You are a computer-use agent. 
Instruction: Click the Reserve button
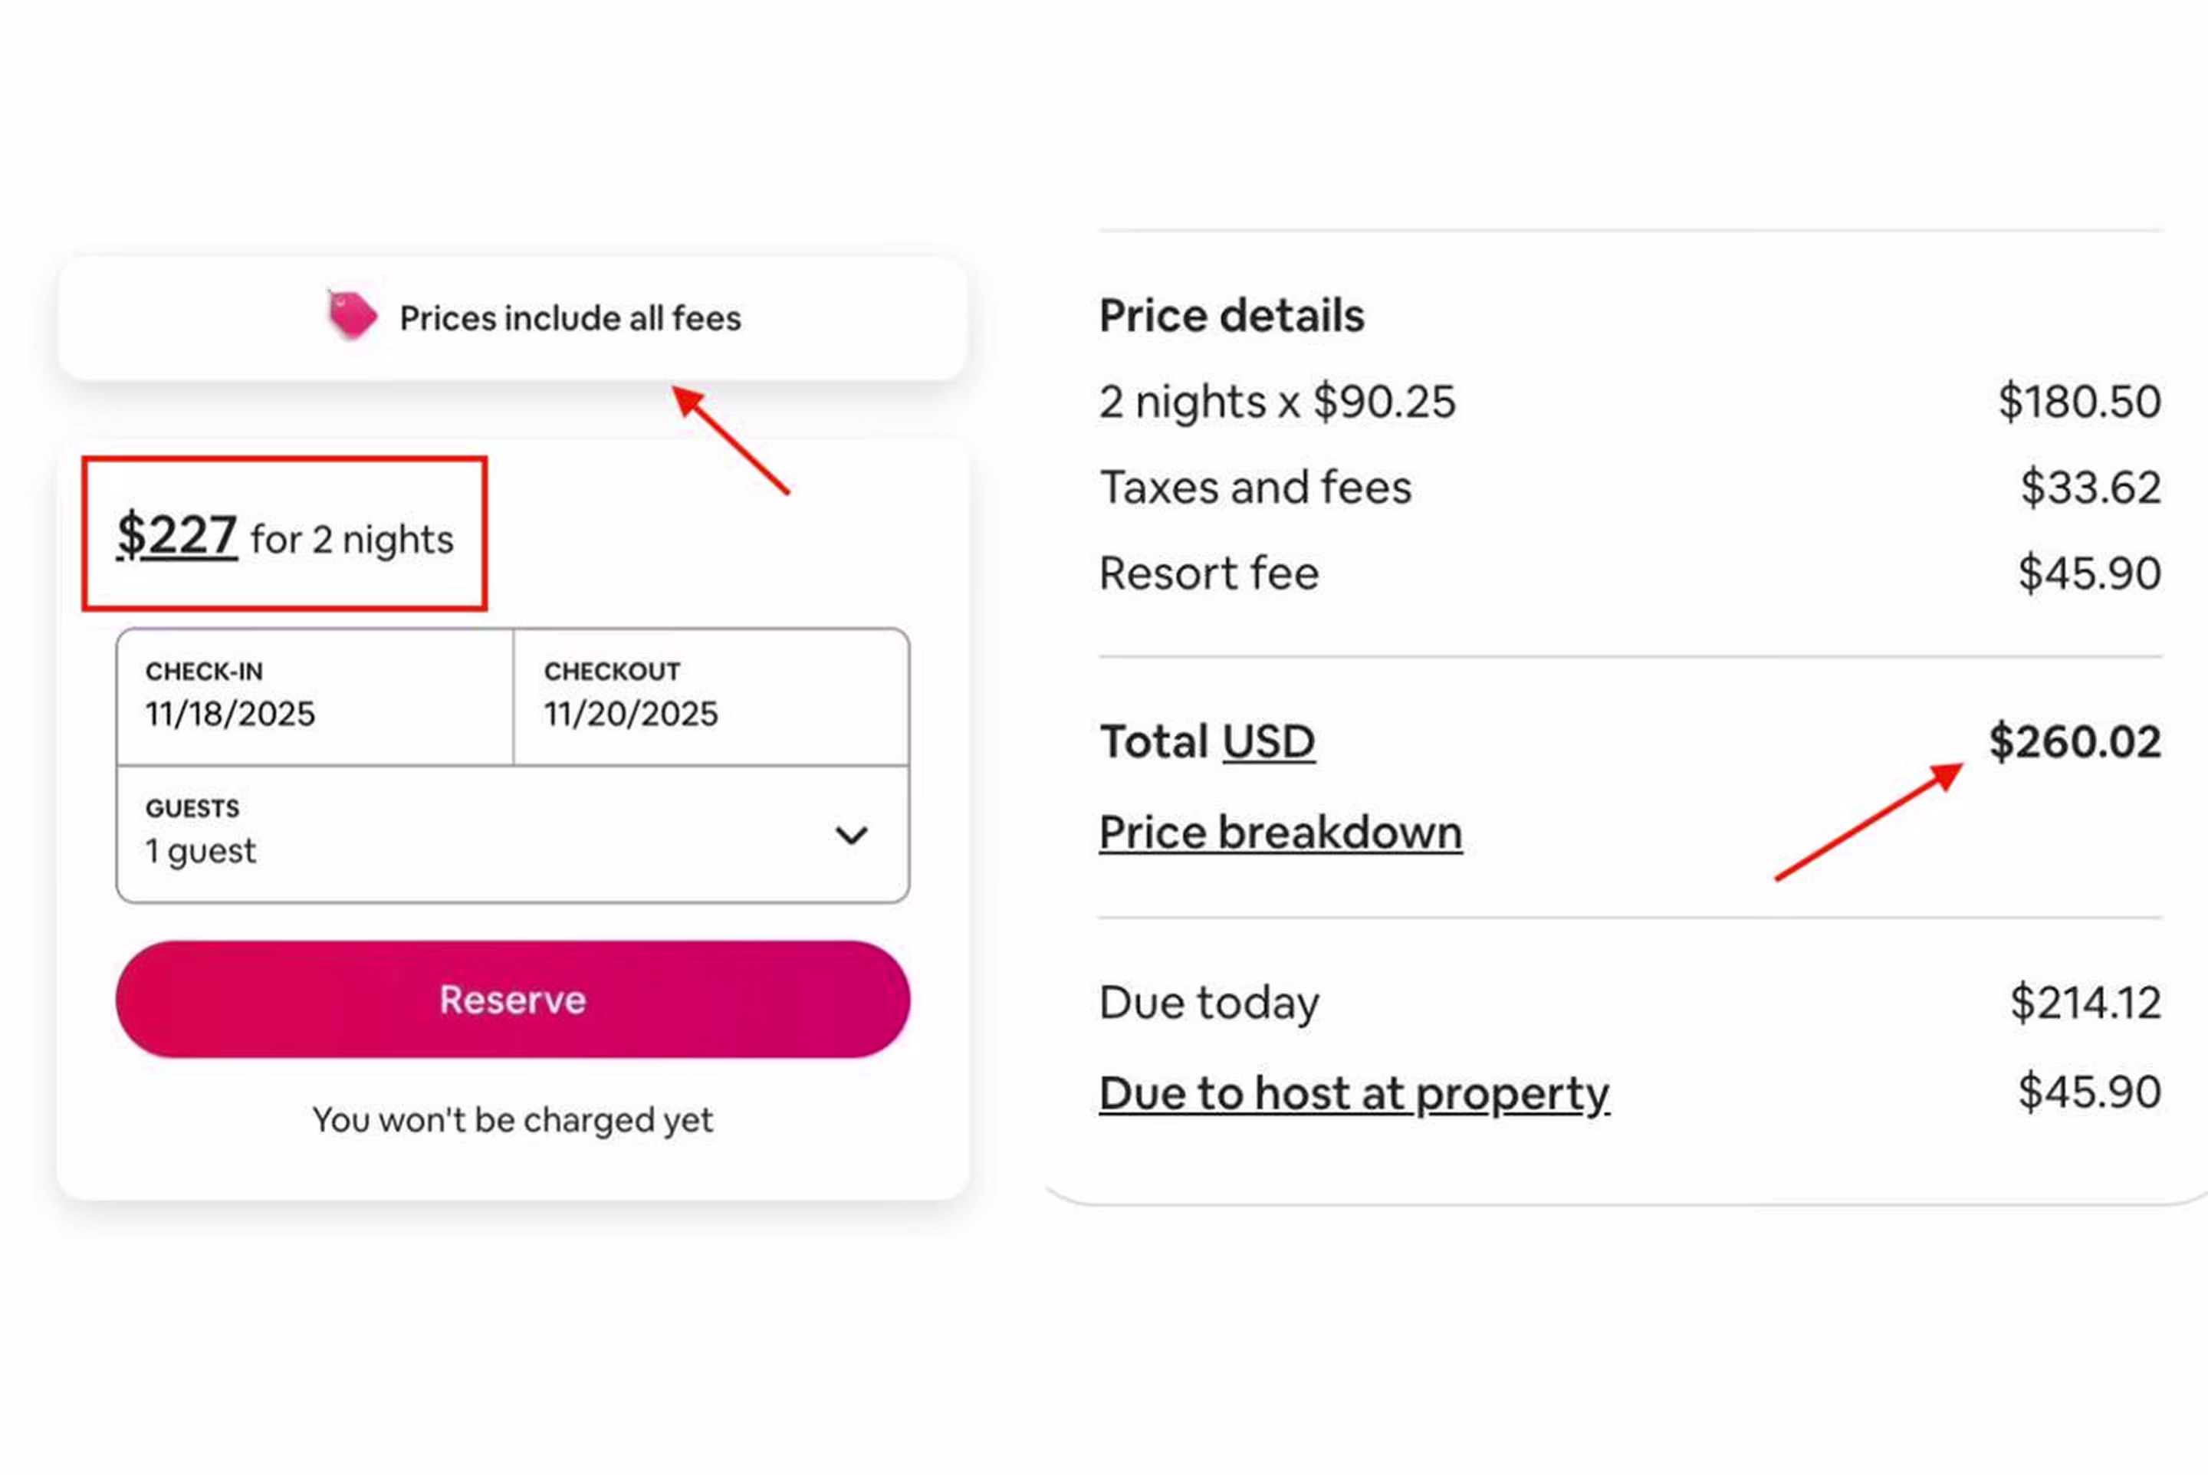point(511,1000)
